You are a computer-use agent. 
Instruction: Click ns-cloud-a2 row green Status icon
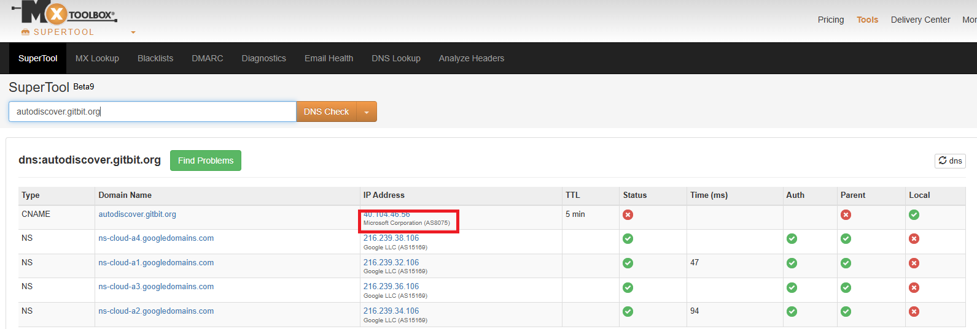tap(628, 311)
